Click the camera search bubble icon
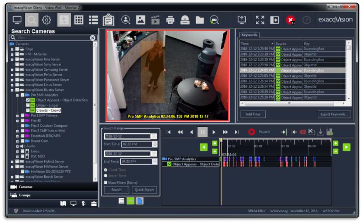This screenshot has width=362, height=223. (214, 20)
